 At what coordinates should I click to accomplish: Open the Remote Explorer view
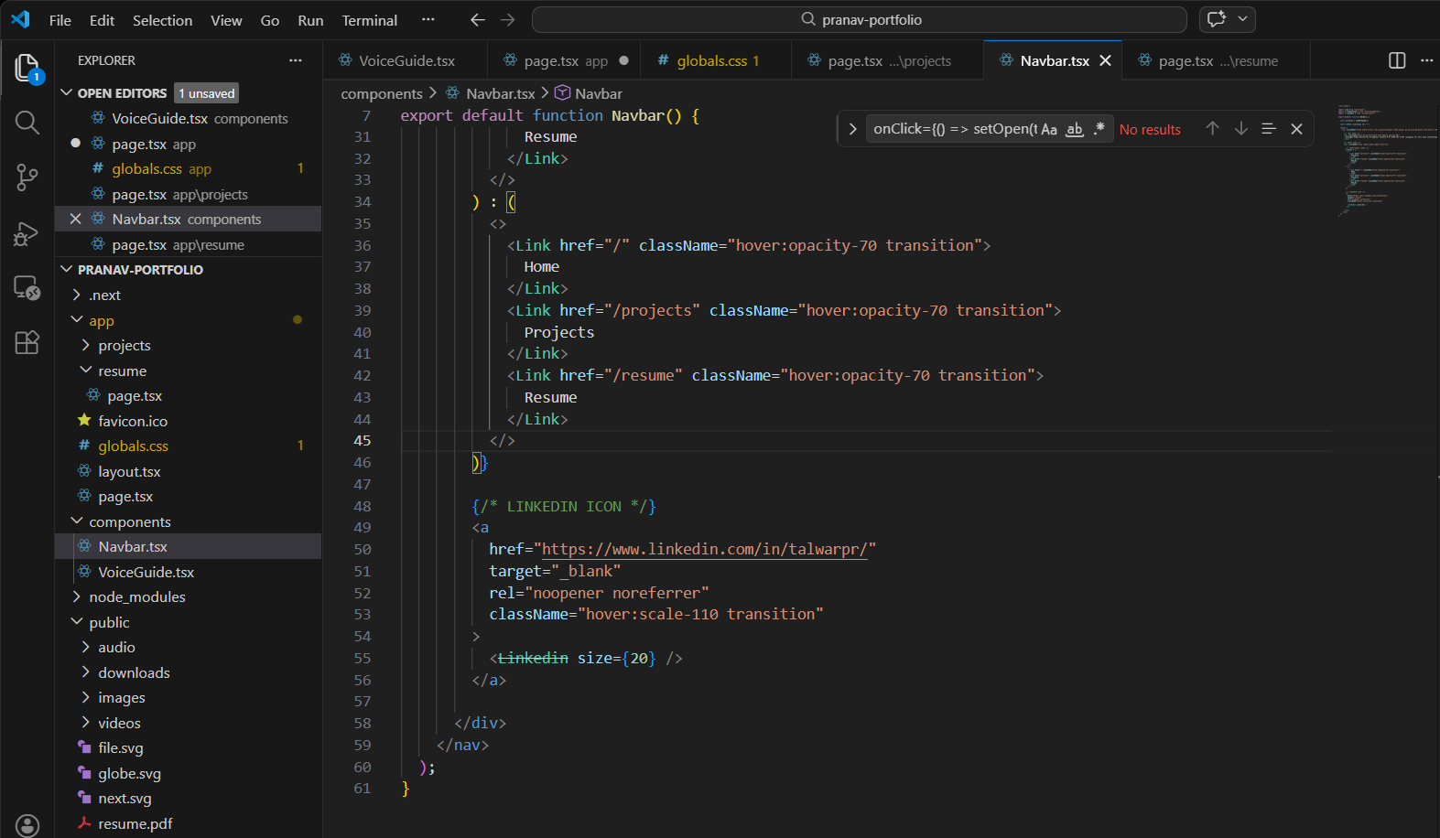pyautogui.click(x=27, y=288)
